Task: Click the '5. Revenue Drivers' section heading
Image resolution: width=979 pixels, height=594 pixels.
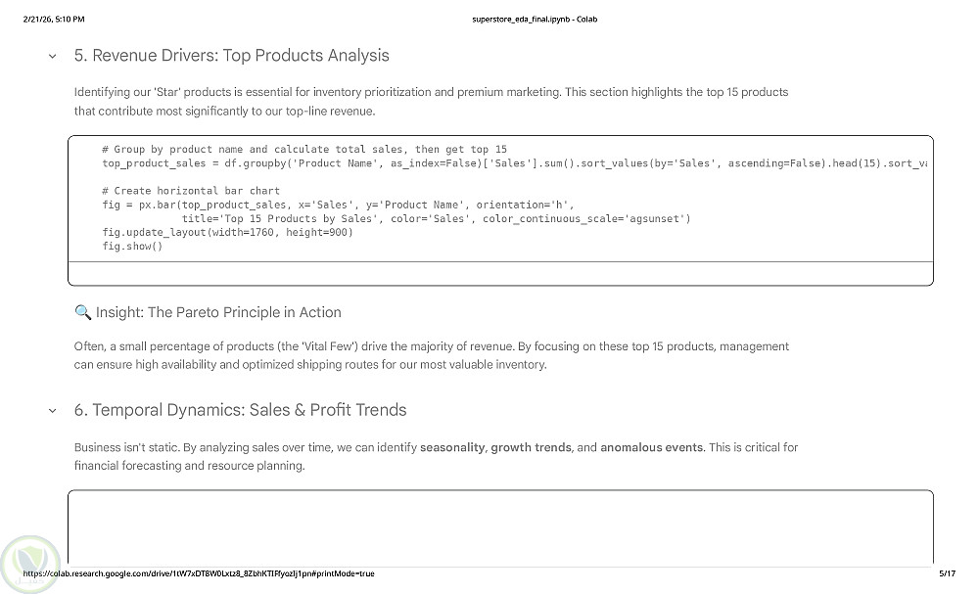Action: (x=231, y=56)
